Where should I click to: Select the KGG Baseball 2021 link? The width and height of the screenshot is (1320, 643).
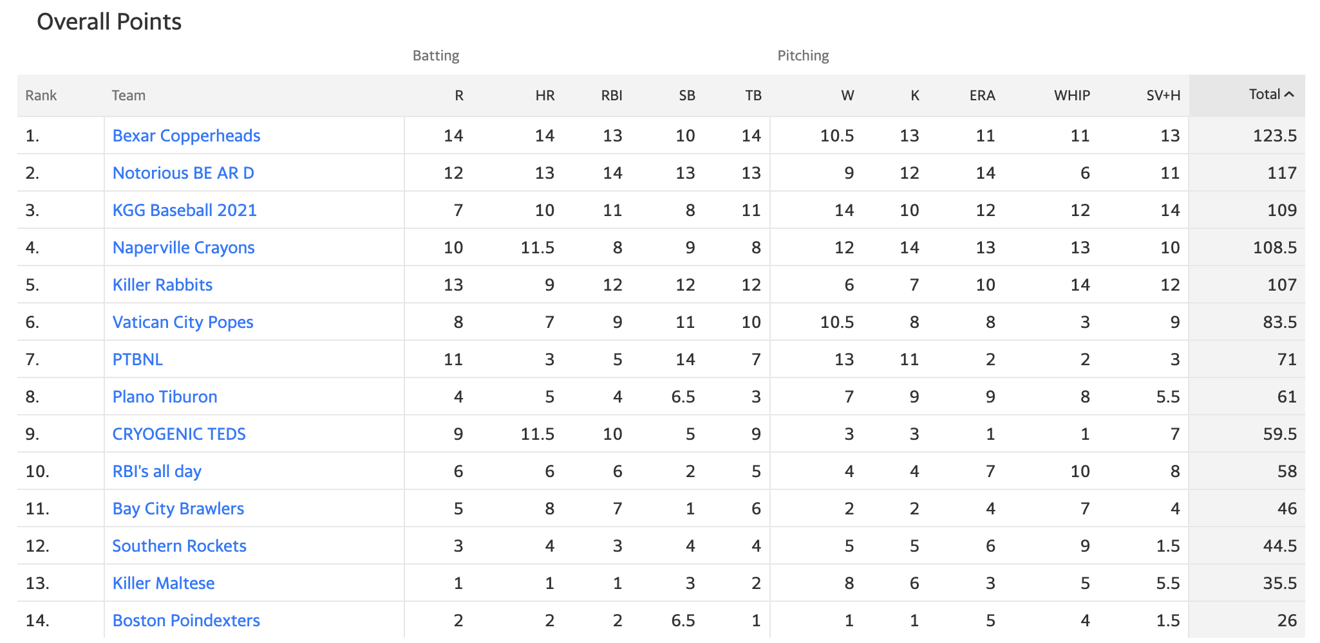tap(184, 210)
